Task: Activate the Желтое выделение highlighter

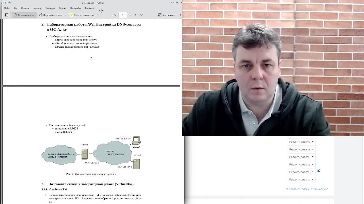Action: pyautogui.click(x=82, y=15)
